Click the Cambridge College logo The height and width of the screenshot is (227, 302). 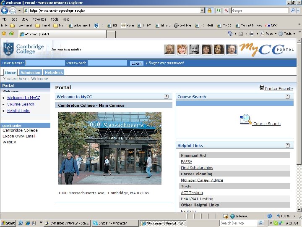(x=23, y=49)
